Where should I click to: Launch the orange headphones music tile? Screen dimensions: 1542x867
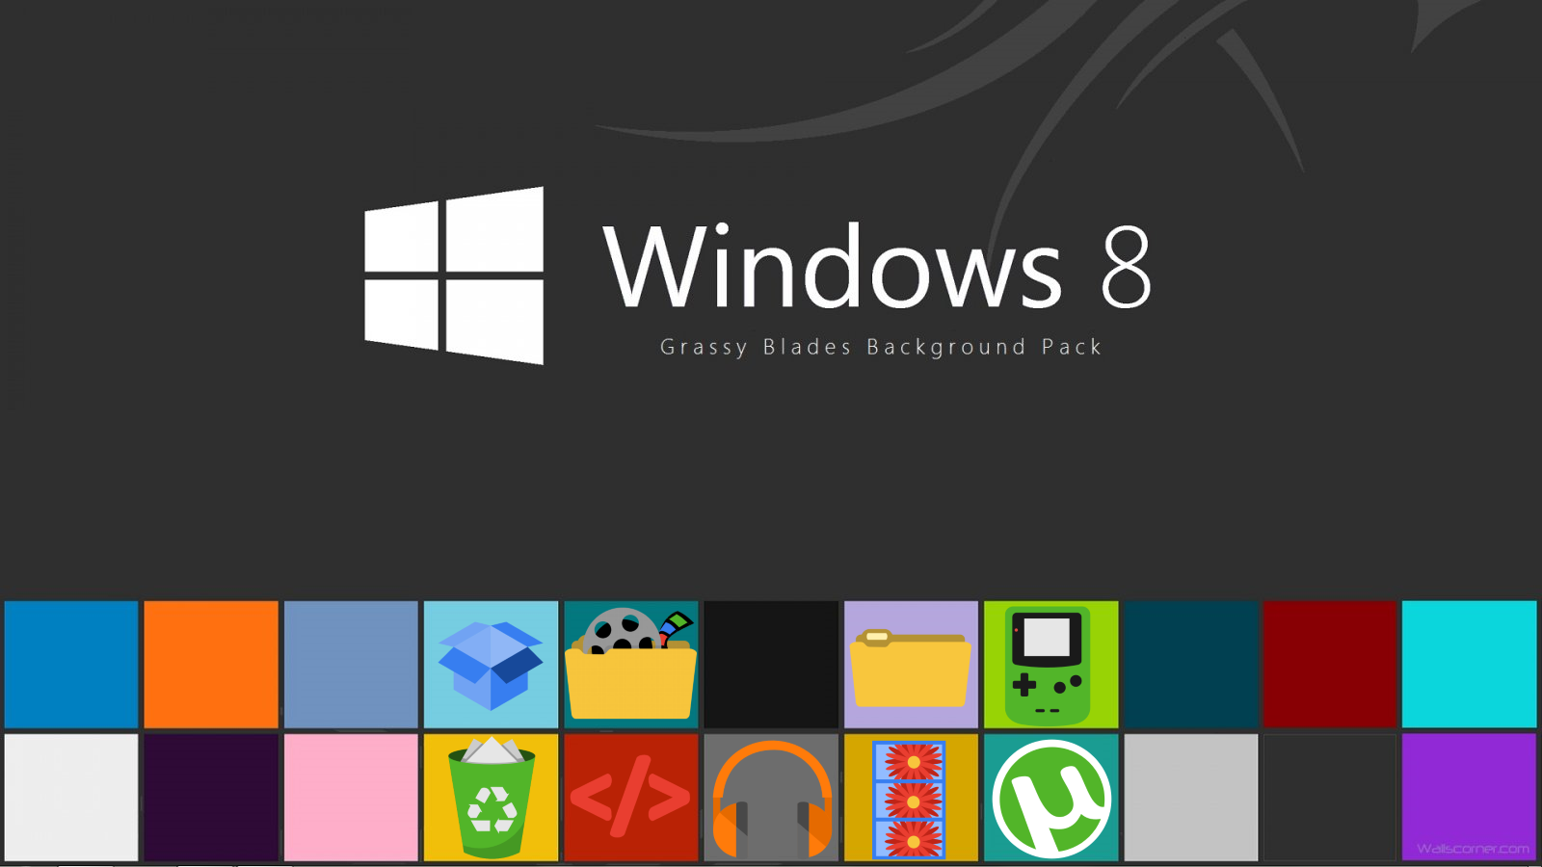(771, 798)
